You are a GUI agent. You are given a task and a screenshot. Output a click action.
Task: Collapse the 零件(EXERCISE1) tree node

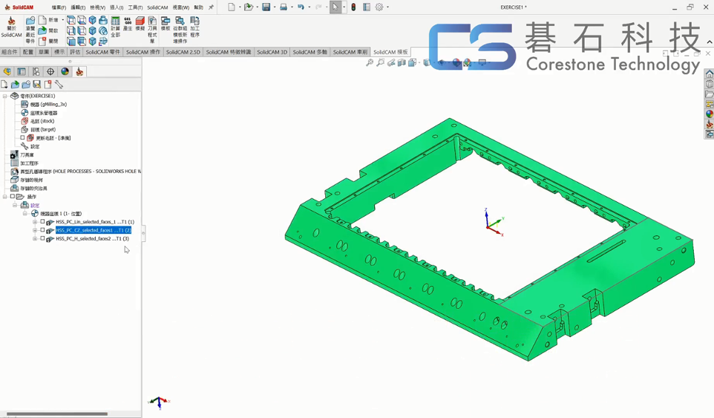click(5, 96)
